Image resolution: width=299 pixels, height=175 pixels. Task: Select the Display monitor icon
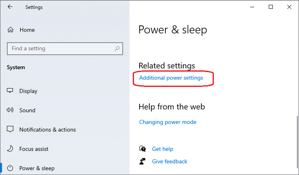click(x=10, y=90)
